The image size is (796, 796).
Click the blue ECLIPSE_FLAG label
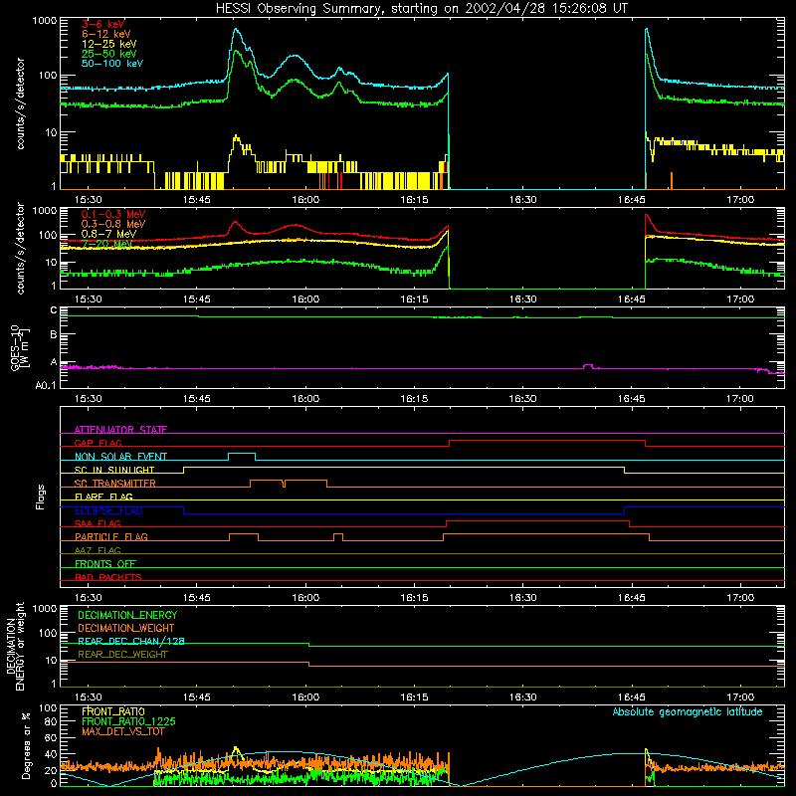[108, 510]
